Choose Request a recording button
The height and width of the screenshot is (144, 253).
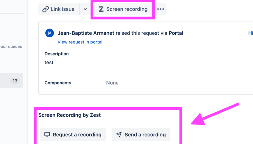tap(73, 135)
